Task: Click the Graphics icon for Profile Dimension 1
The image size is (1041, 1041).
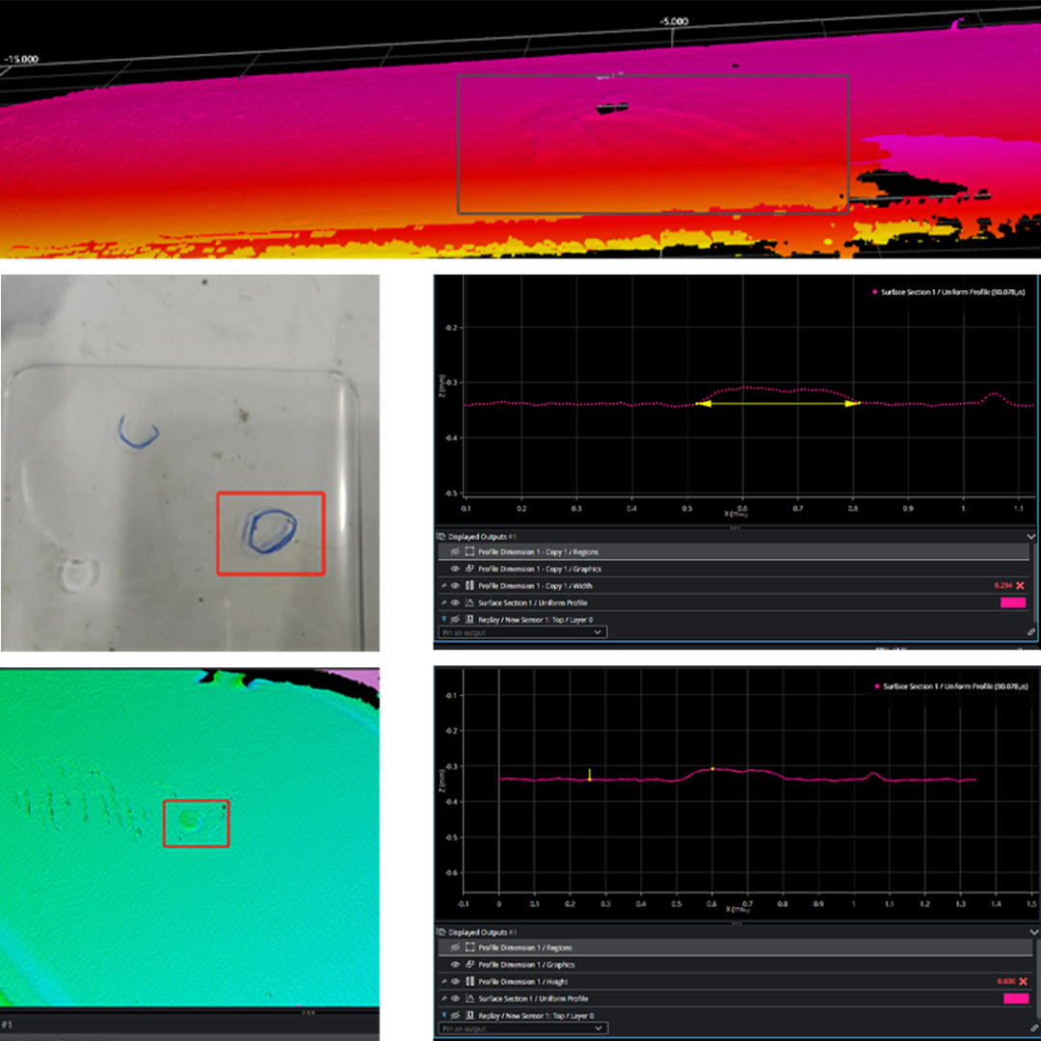Action: coord(469,965)
